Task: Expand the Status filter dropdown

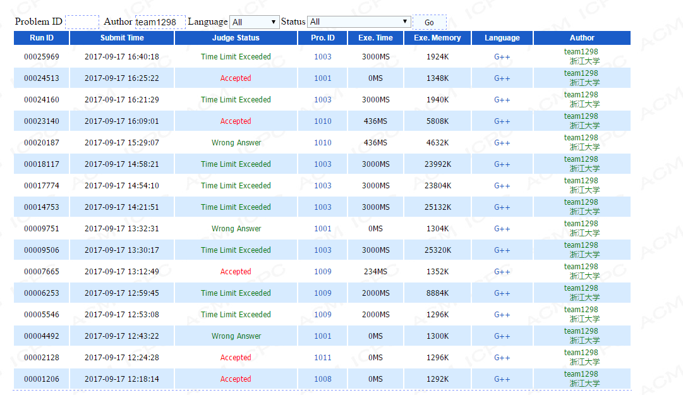Action: pos(358,22)
